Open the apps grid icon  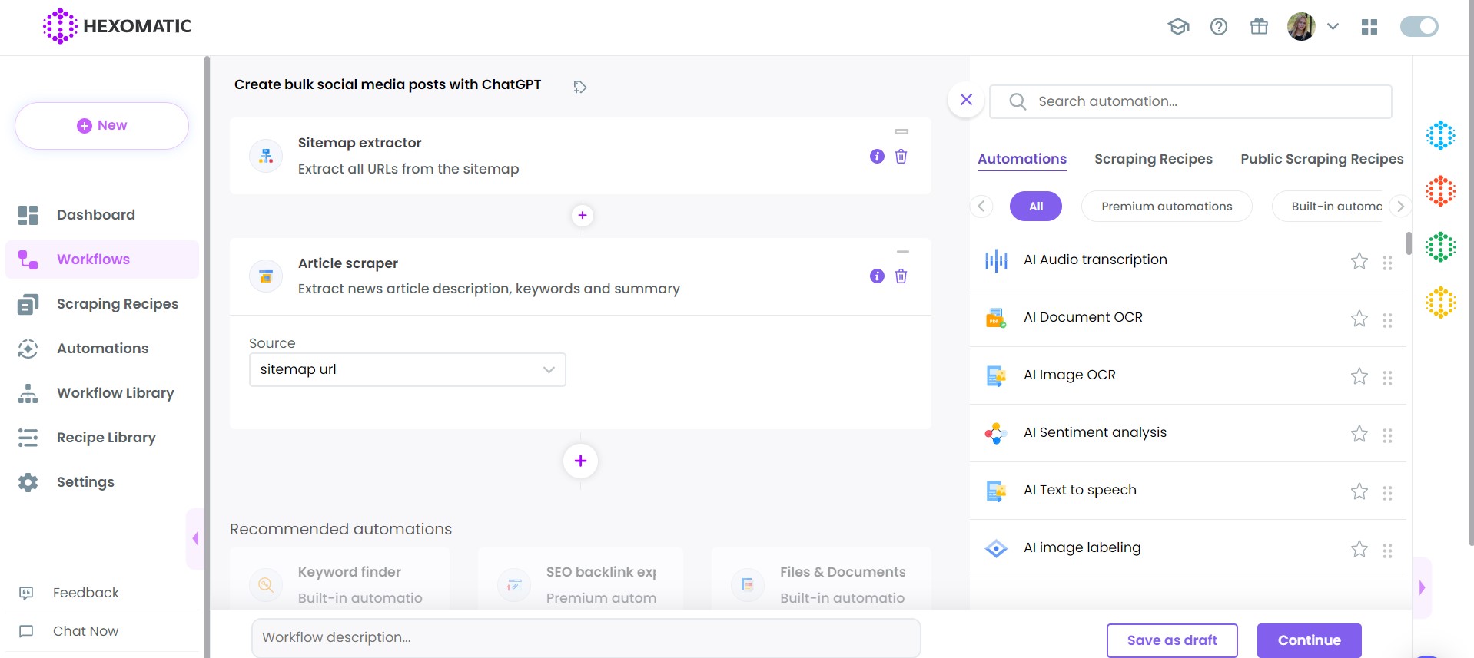[1369, 27]
